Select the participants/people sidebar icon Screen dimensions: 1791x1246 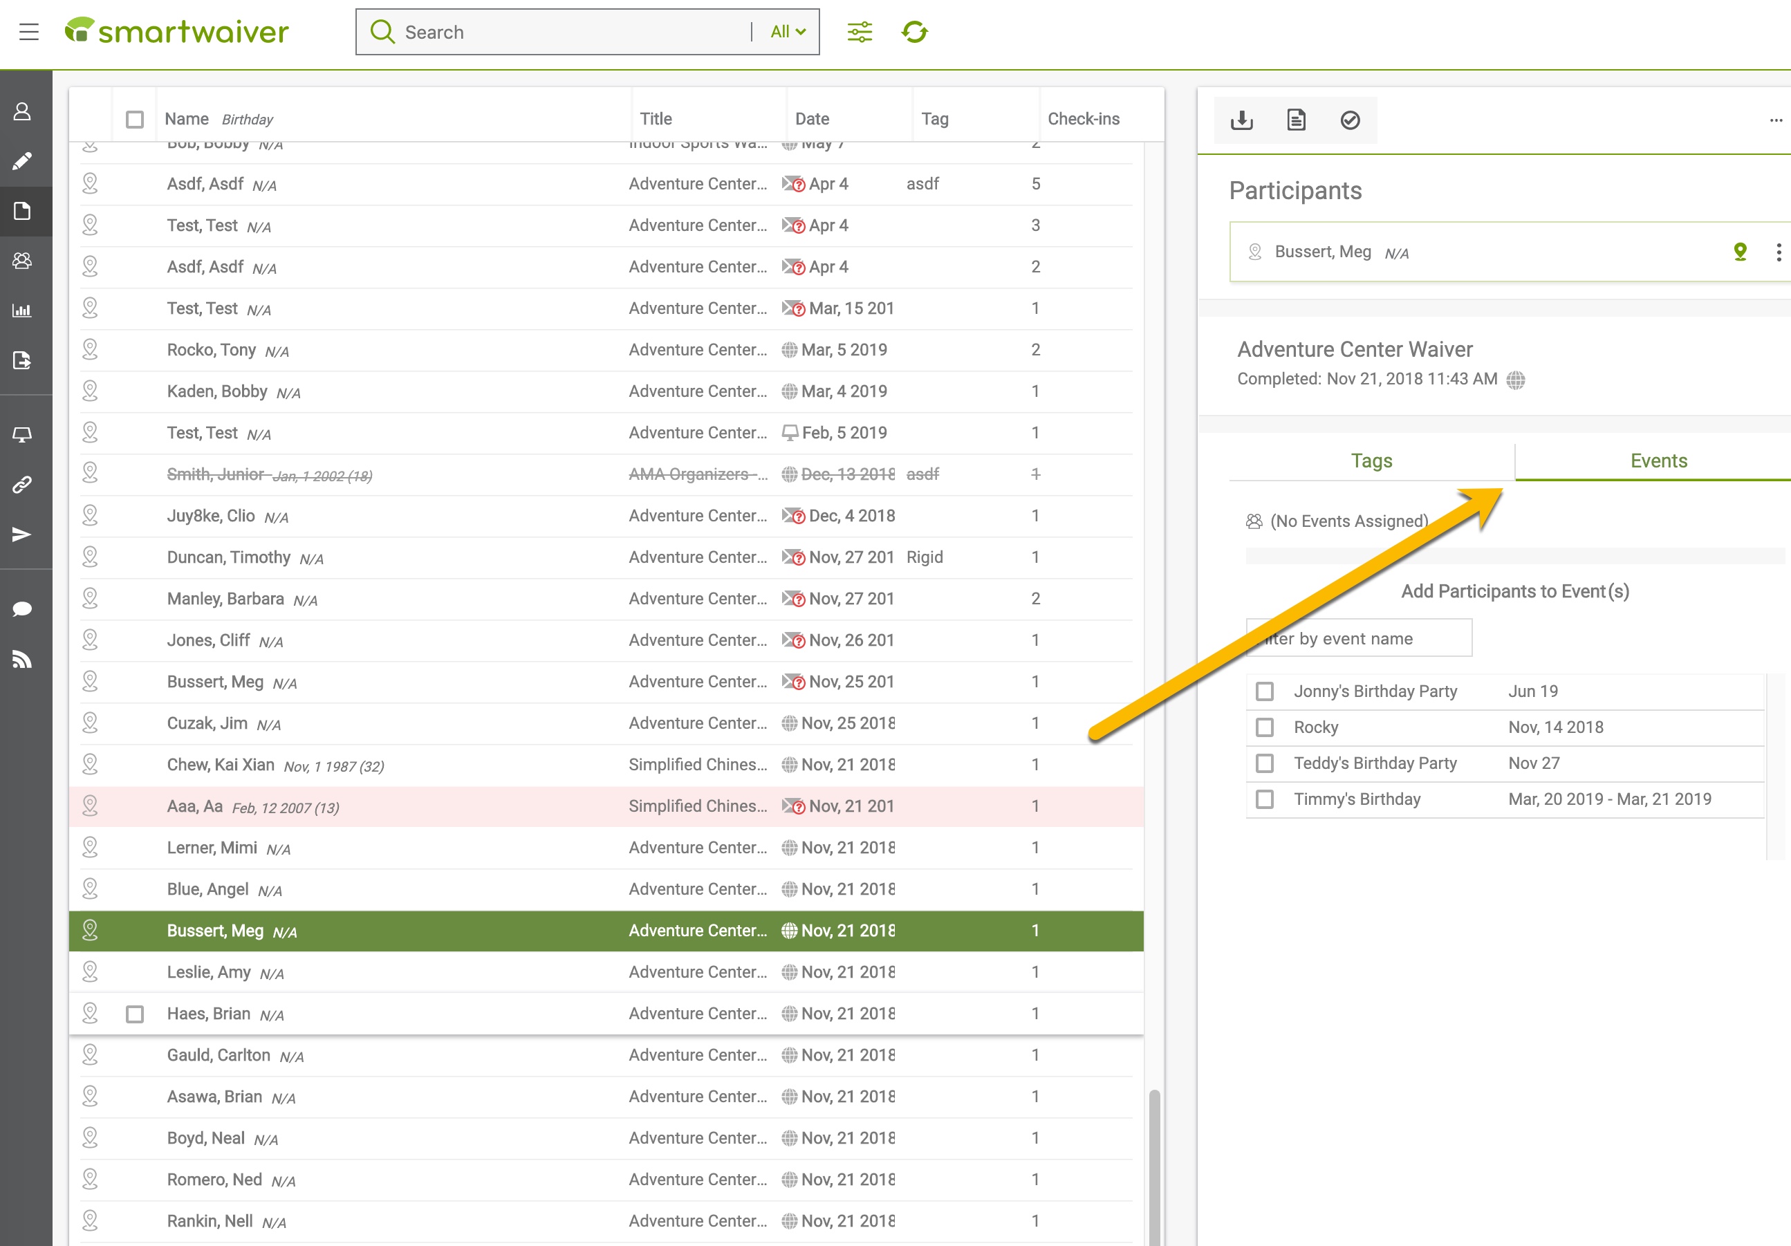[23, 261]
